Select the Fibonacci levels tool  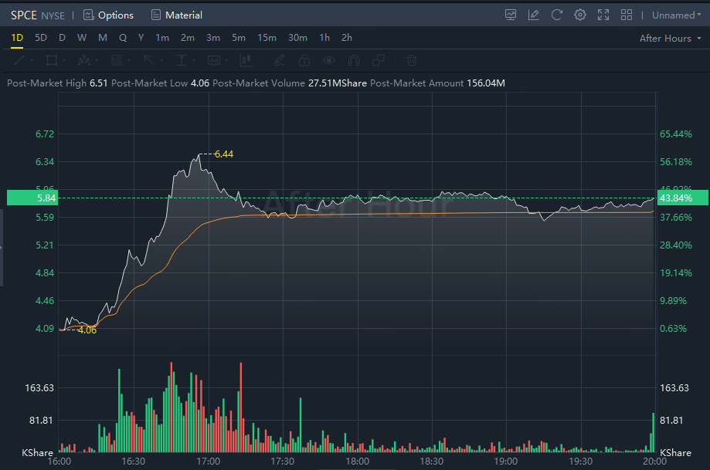click(117, 60)
